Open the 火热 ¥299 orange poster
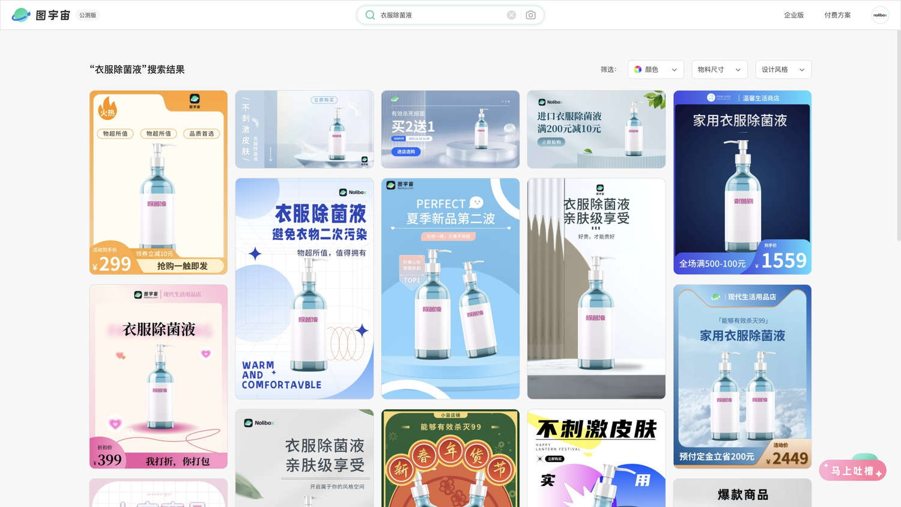 (x=159, y=183)
